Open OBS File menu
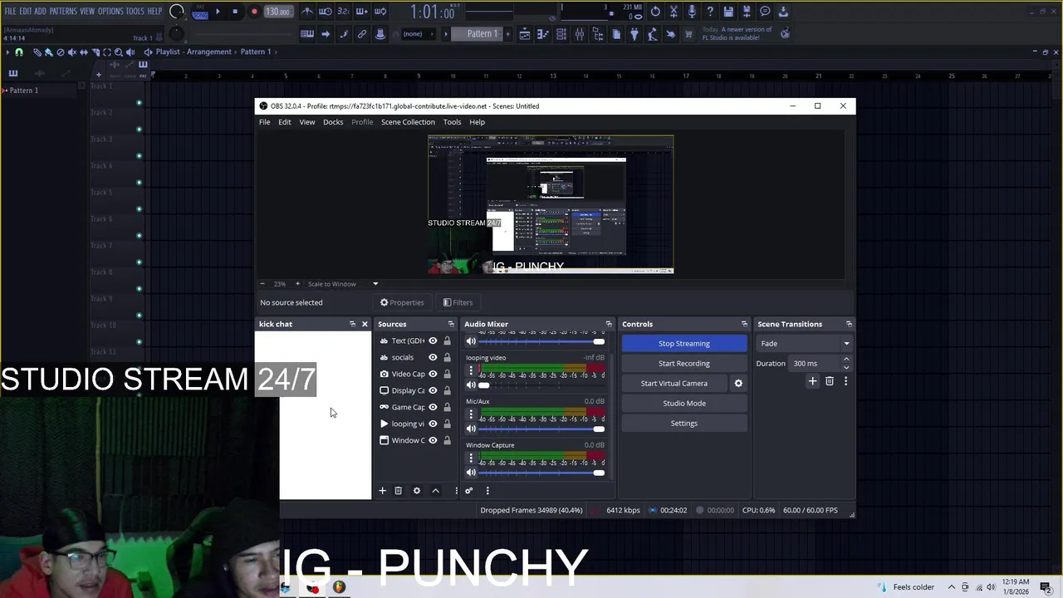The image size is (1063, 598). coord(264,122)
